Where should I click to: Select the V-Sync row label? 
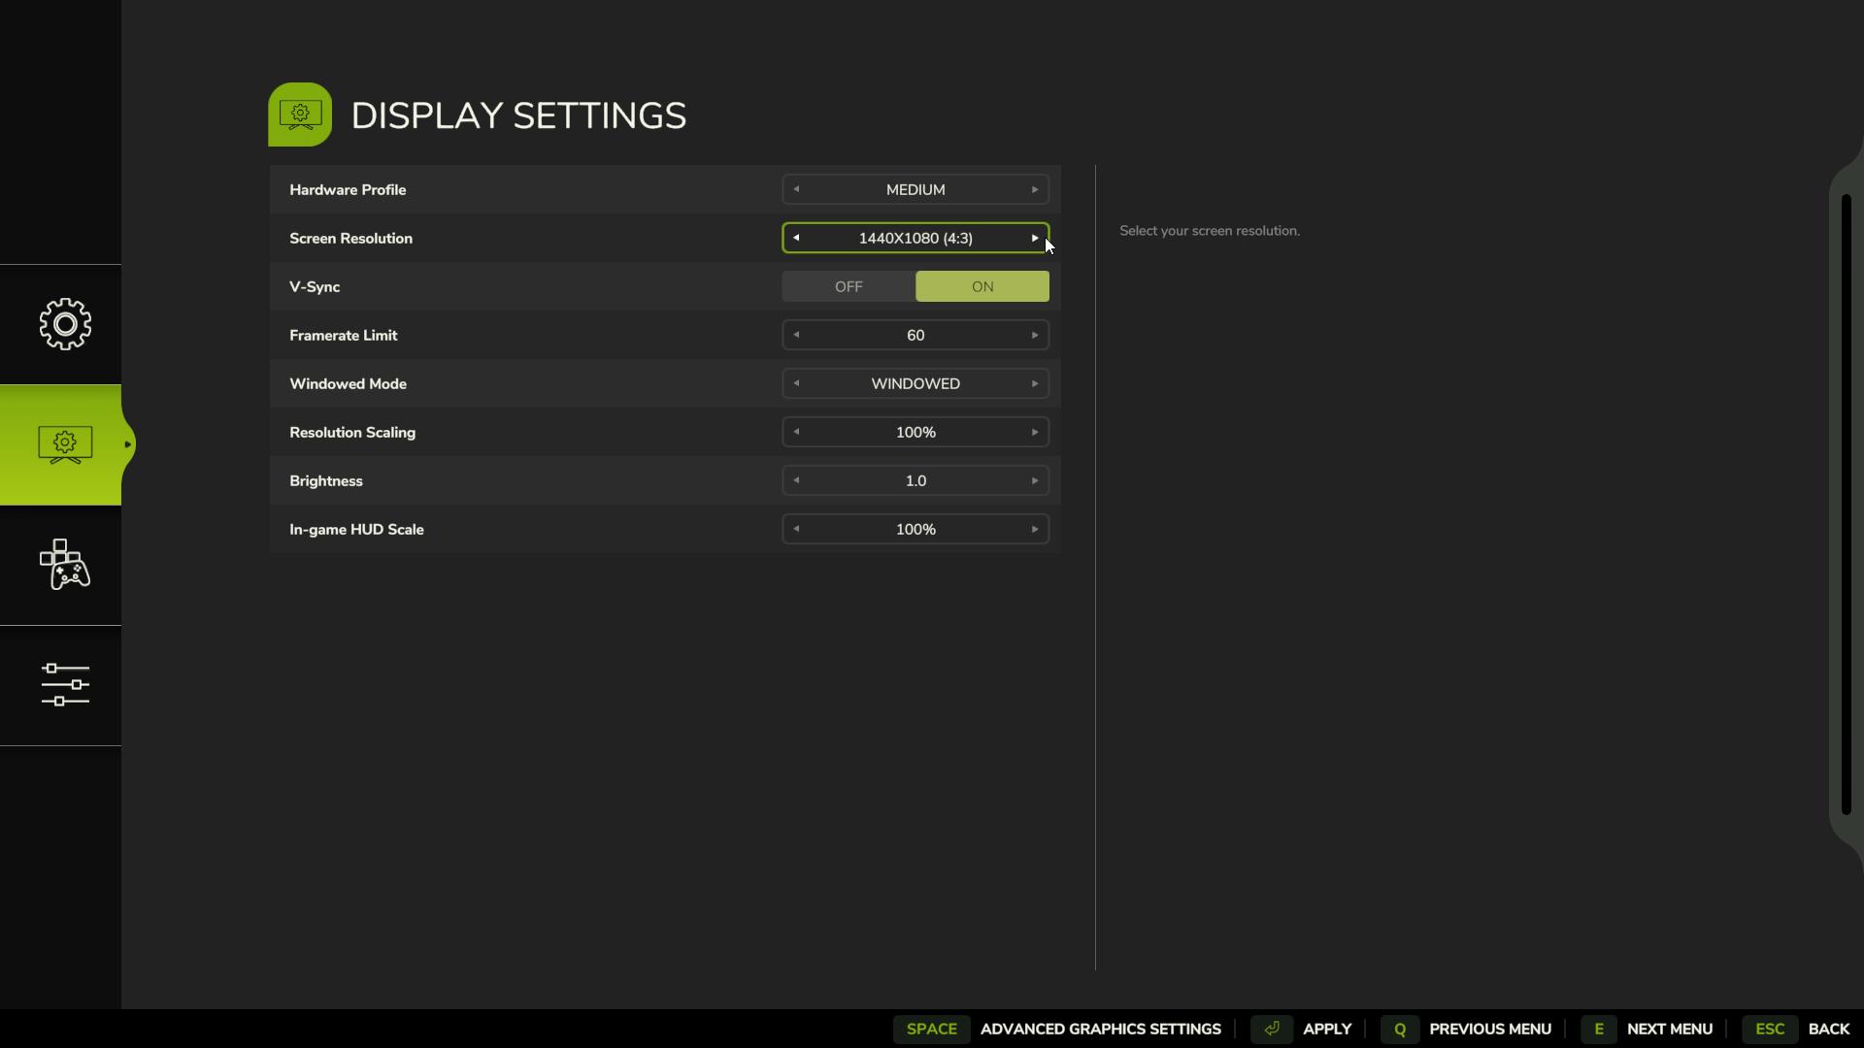pos(315,287)
